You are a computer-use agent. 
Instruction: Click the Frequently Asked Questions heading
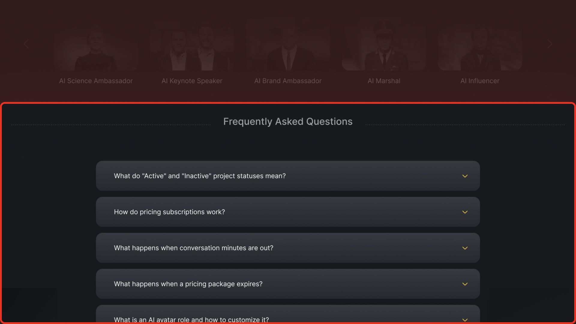pyautogui.click(x=288, y=121)
